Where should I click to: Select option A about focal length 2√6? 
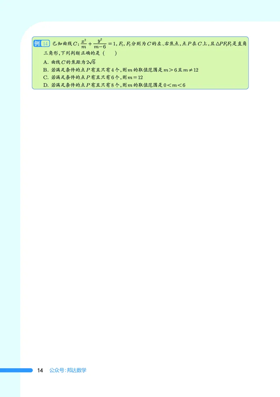click(x=69, y=62)
